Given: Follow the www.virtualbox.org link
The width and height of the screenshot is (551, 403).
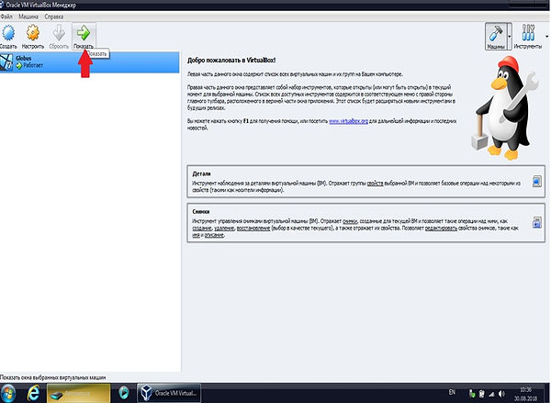Looking at the screenshot, I should tap(348, 121).
